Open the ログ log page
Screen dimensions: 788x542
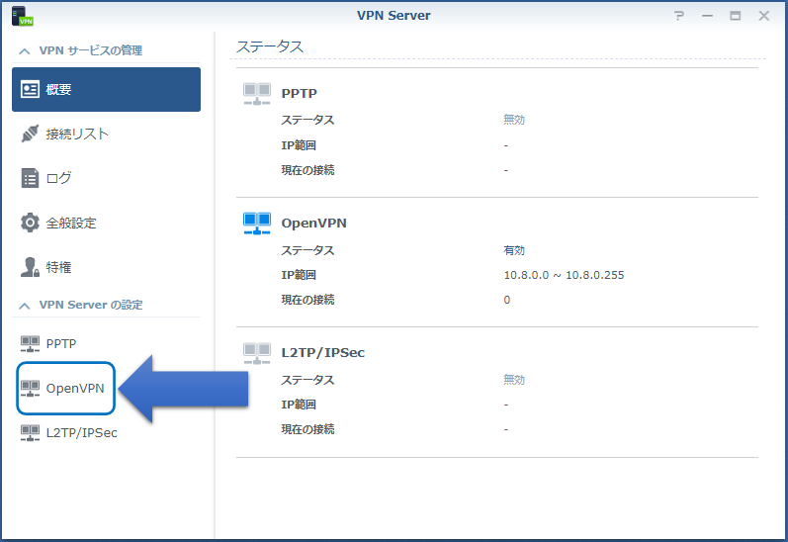tap(106, 178)
